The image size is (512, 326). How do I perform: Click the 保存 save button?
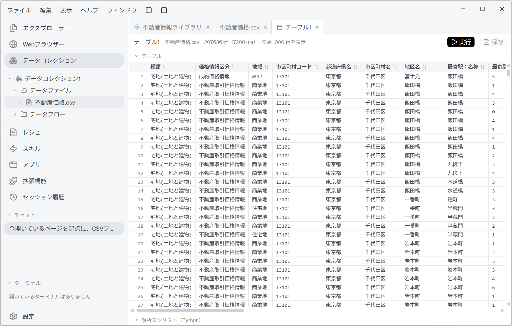pos(493,42)
